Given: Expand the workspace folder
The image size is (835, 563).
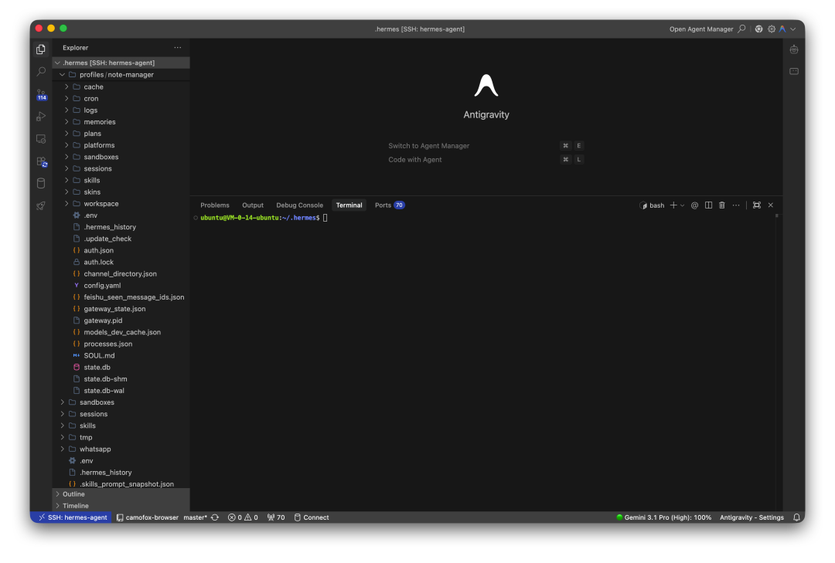Looking at the screenshot, I should 121,204.
